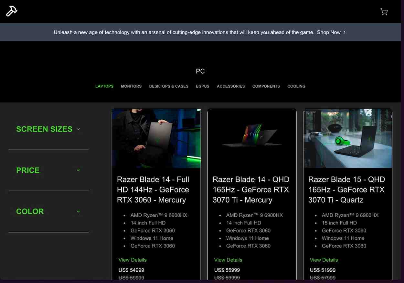Click the hammer logo icon
Viewport: 404px width, 283px height.
[x=12, y=11]
